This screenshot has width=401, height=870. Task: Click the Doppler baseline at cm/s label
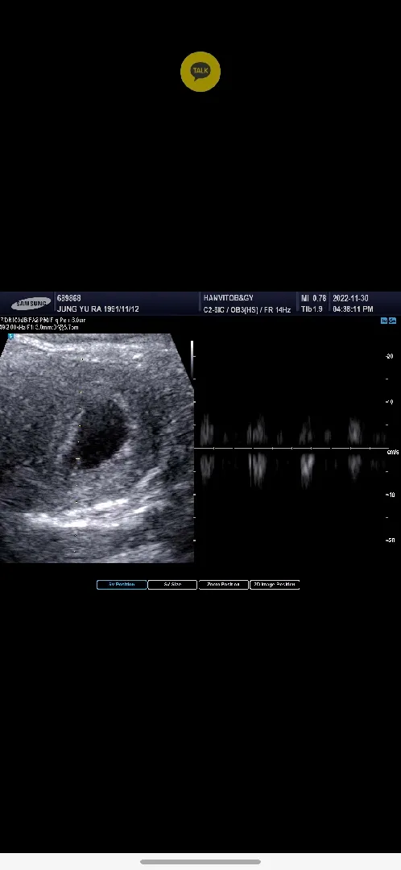[x=291, y=448]
